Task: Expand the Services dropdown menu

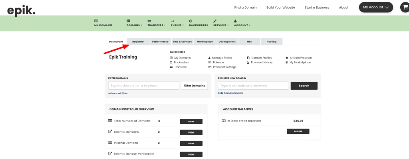Action: click(x=220, y=25)
